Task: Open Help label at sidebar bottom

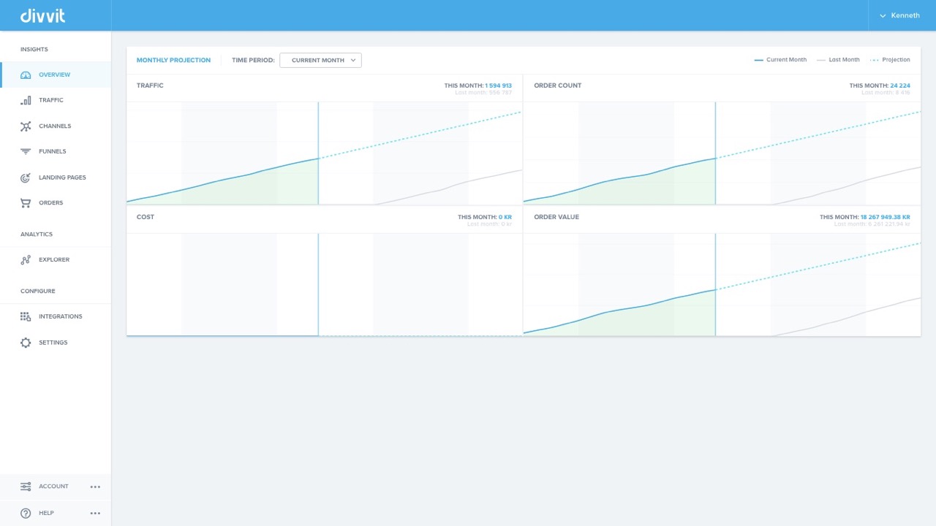Action: (x=46, y=513)
